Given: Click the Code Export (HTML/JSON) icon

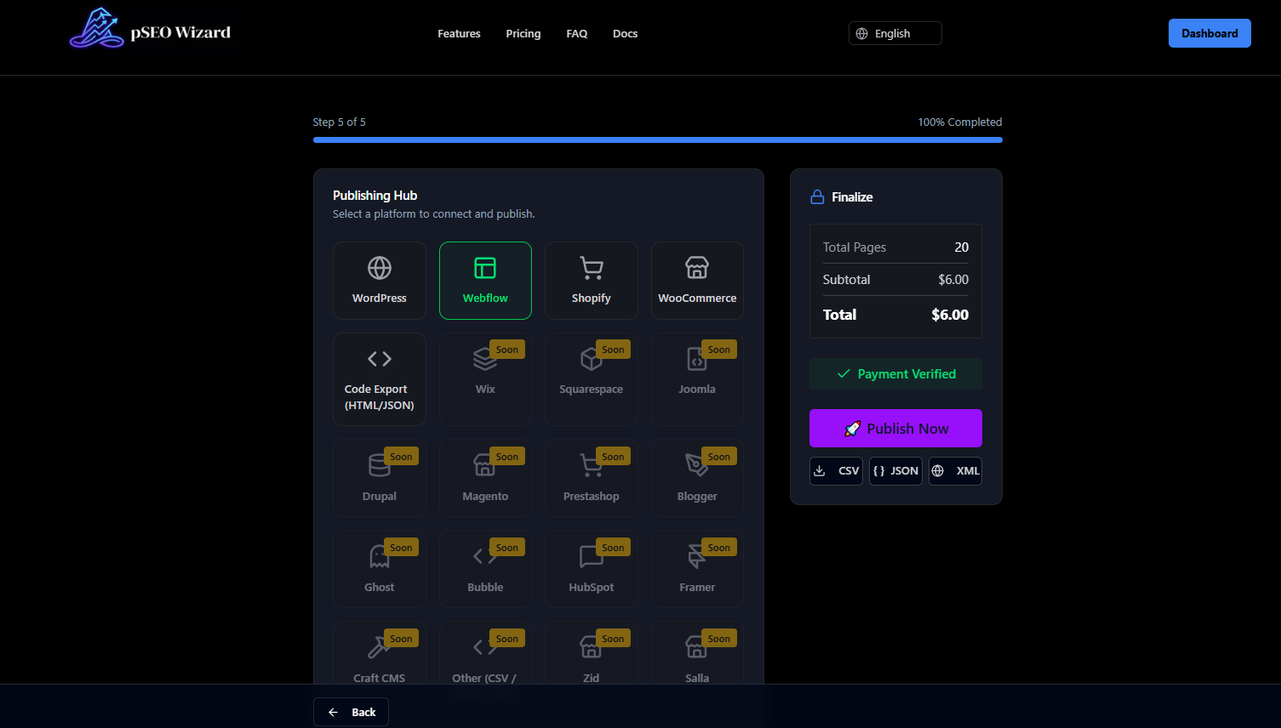Looking at the screenshot, I should [379, 358].
